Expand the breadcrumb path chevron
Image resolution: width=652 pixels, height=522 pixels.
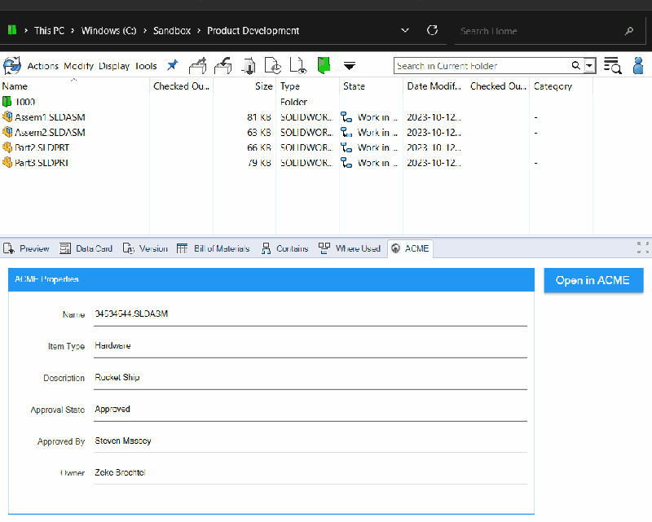(x=405, y=29)
